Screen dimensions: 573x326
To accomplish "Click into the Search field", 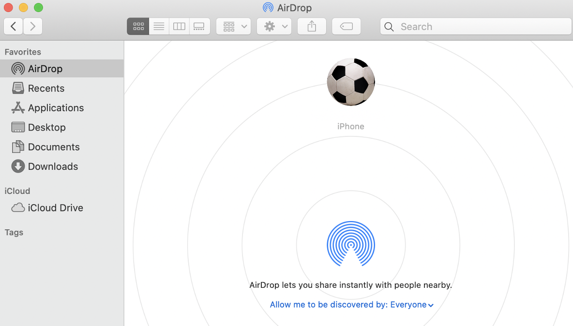I will 476,26.
